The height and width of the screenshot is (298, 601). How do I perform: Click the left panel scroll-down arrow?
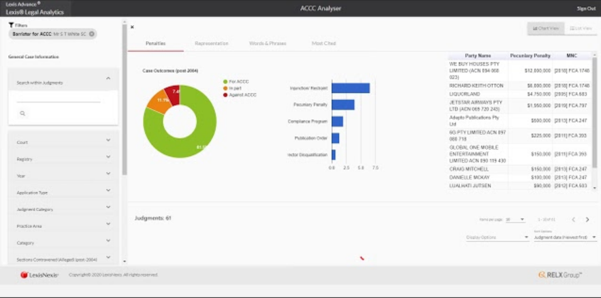click(124, 261)
